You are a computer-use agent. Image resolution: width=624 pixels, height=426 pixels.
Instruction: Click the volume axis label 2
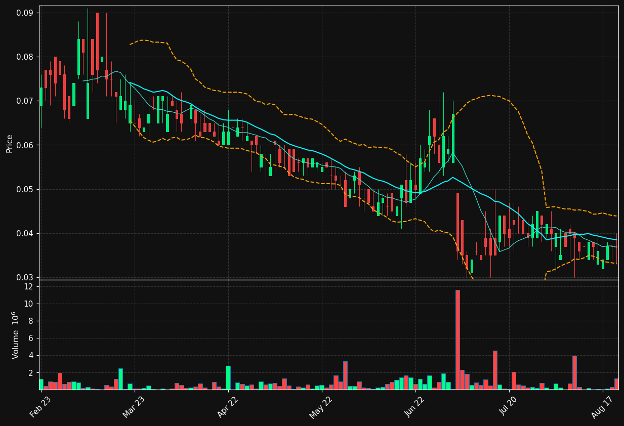[32, 372]
